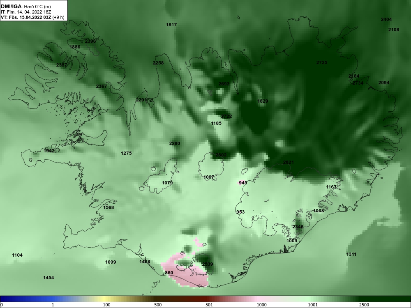The image size is (411, 308).
Task: Click the 1886 height label
Action: (75, 47)
